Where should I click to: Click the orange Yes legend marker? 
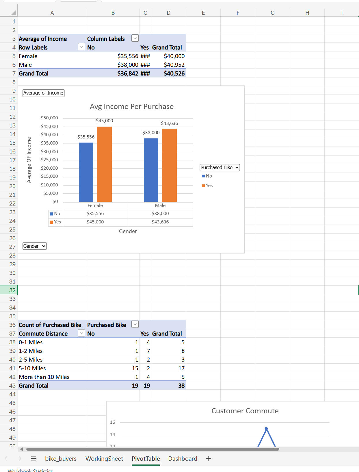[x=203, y=186]
